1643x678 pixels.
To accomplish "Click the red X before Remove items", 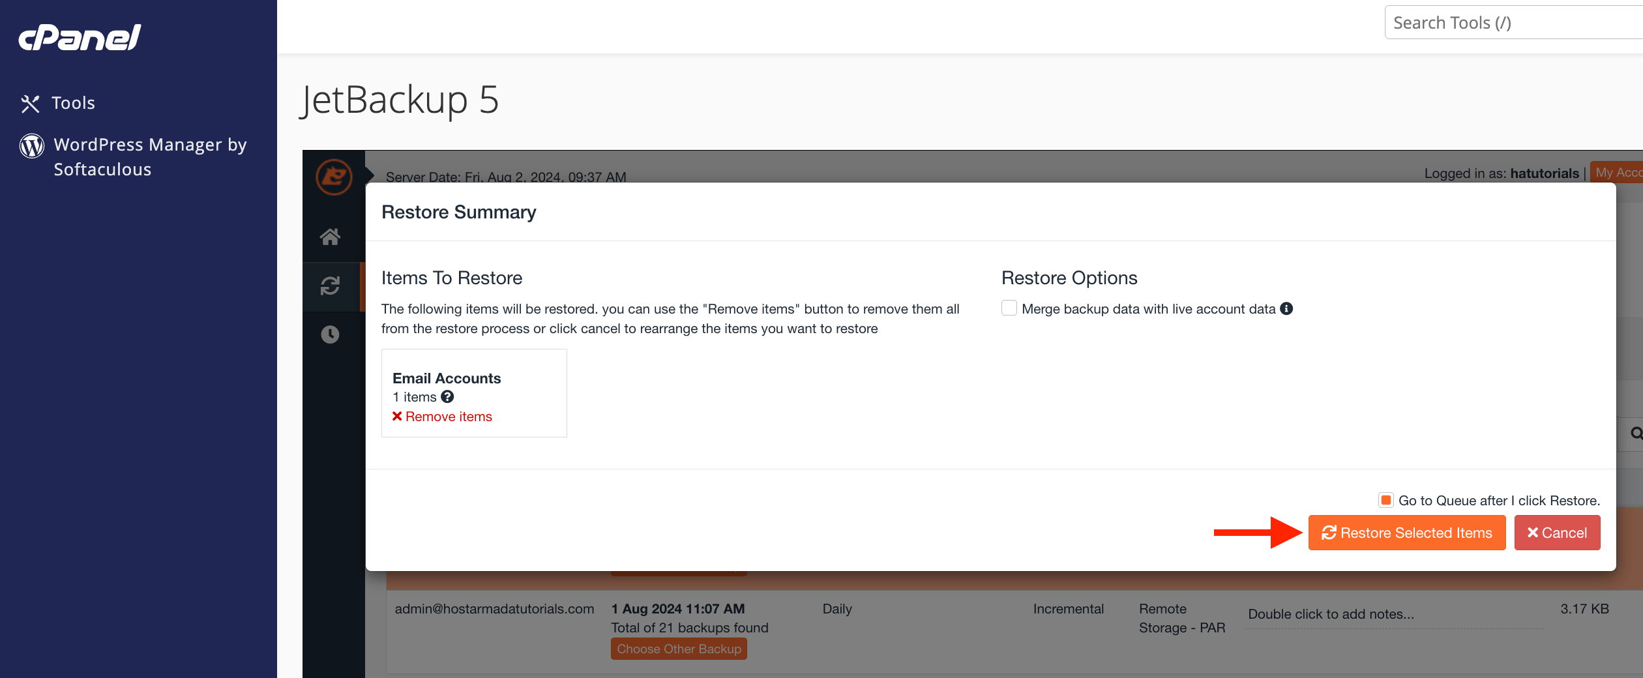I will tap(397, 416).
